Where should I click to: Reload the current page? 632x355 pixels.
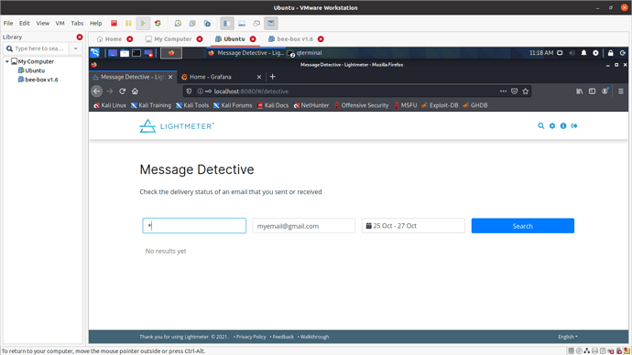pyautogui.click(x=122, y=91)
